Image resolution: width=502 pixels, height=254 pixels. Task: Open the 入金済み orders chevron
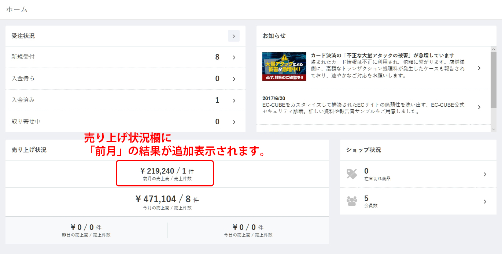click(x=234, y=101)
